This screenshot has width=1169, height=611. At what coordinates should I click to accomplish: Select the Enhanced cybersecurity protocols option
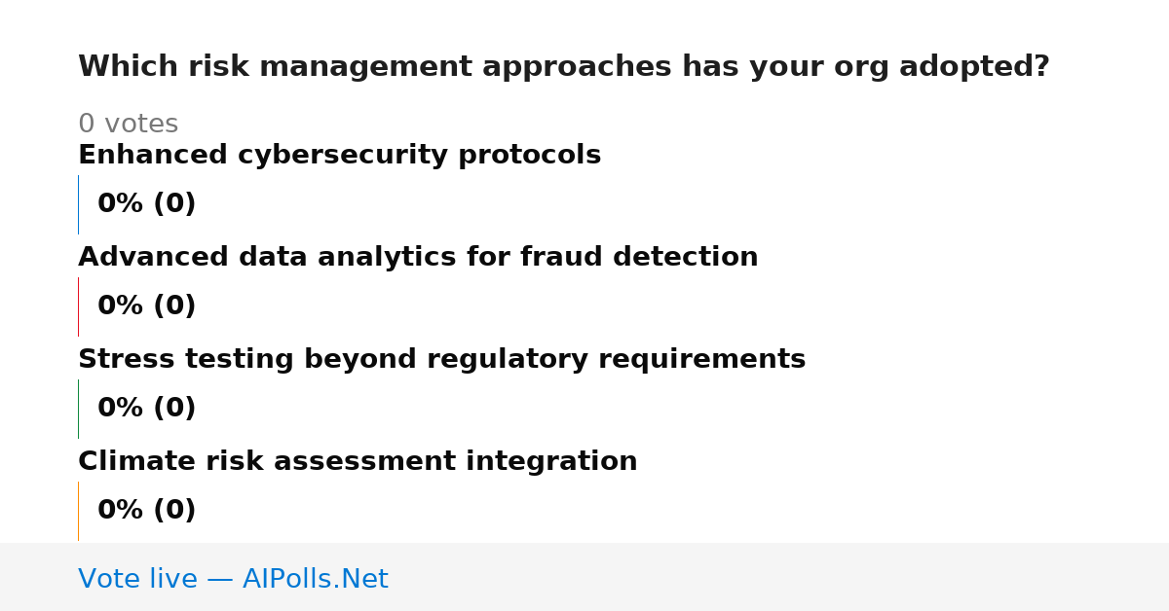(x=339, y=156)
